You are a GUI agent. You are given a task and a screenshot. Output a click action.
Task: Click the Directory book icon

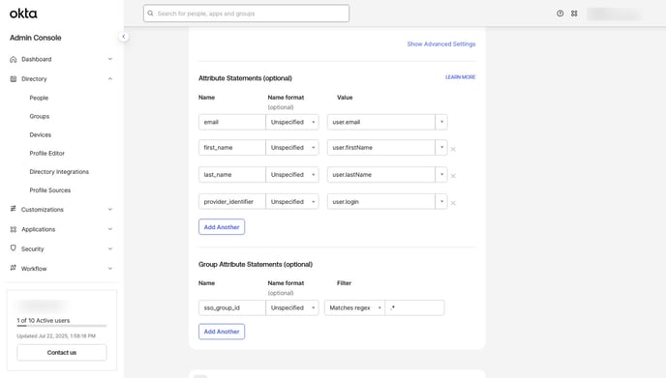pyautogui.click(x=14, y=79)
